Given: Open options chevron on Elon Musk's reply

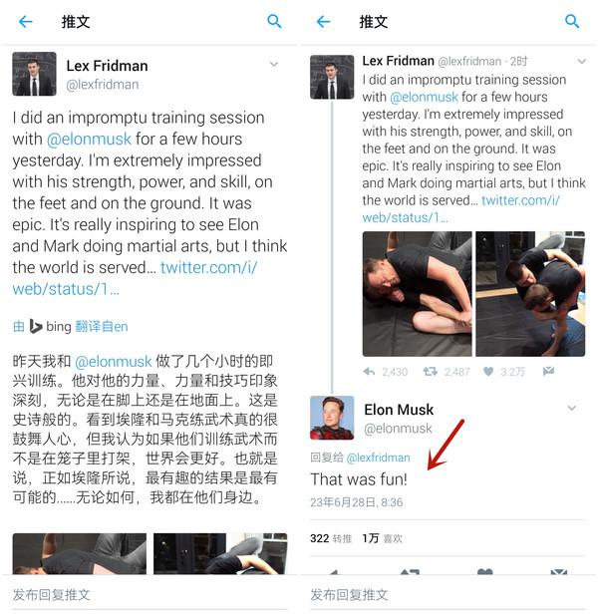Looking at the screenshot, I should click(572, 409).
